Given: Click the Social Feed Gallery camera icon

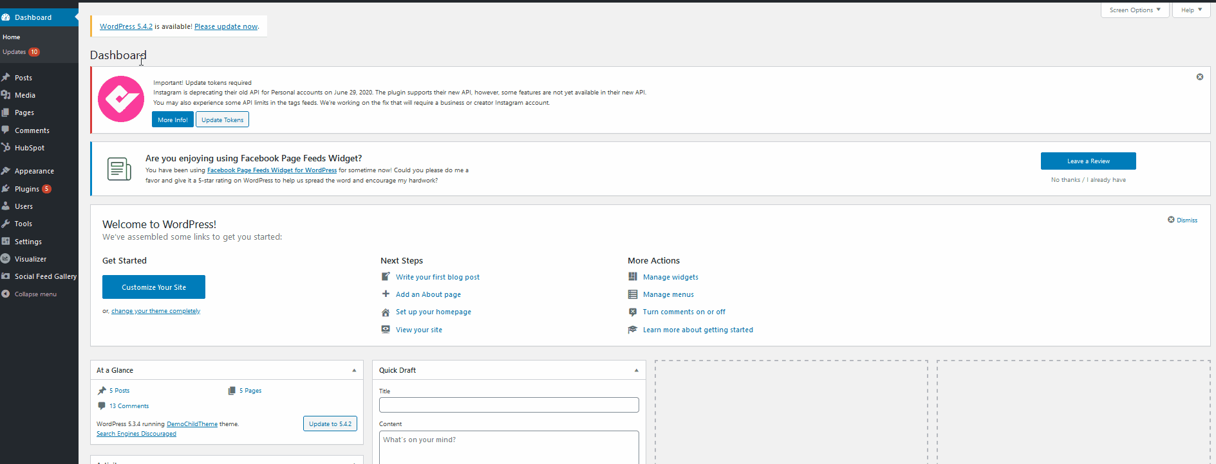Looking at the screenshot, I should pyautogui.click(x=6, y=276).
